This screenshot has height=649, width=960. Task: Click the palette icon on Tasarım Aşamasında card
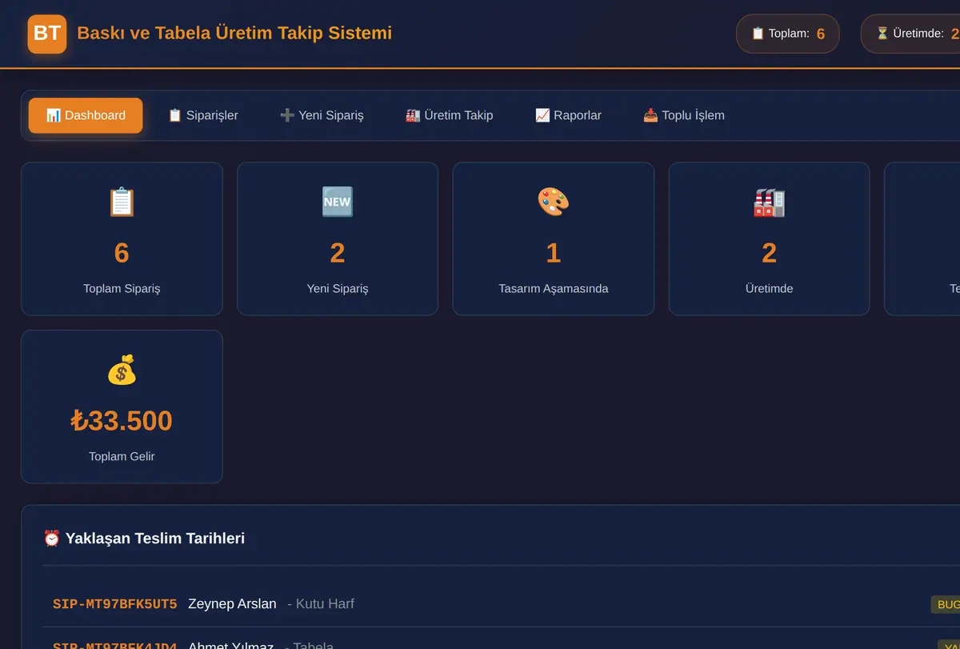point(554,202)
